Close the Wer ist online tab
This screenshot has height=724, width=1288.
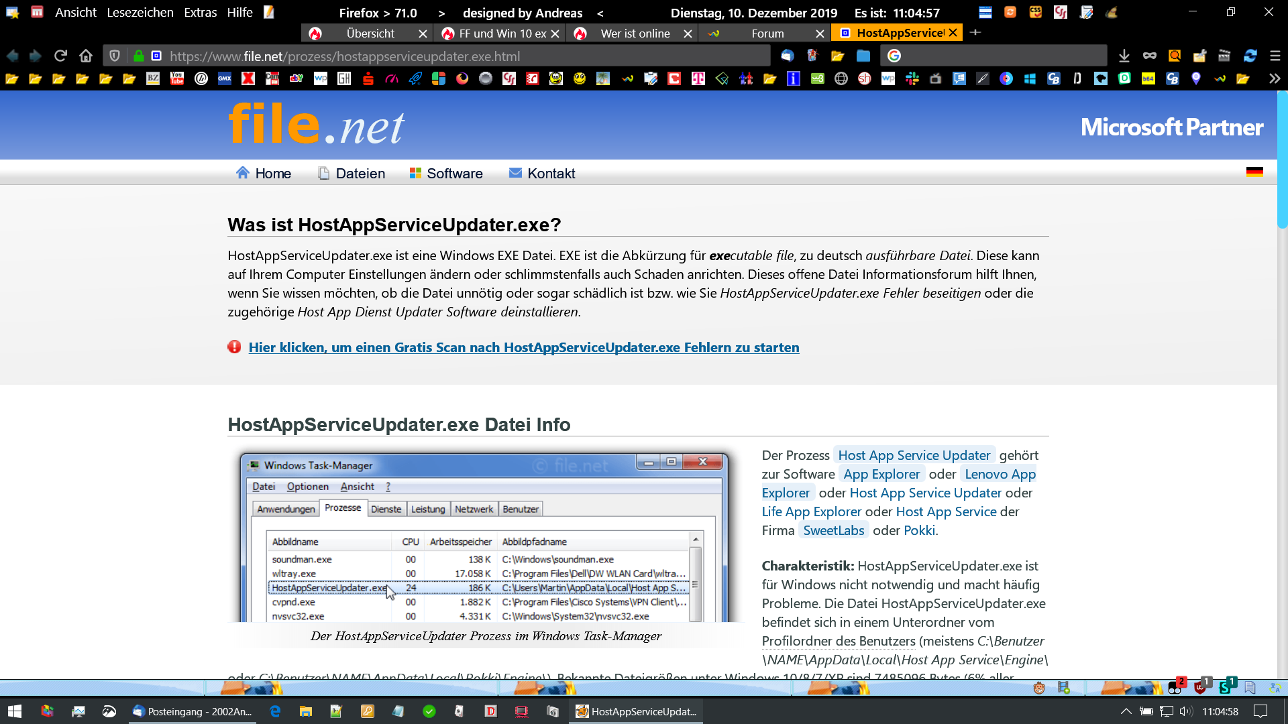tap(688, 34)
